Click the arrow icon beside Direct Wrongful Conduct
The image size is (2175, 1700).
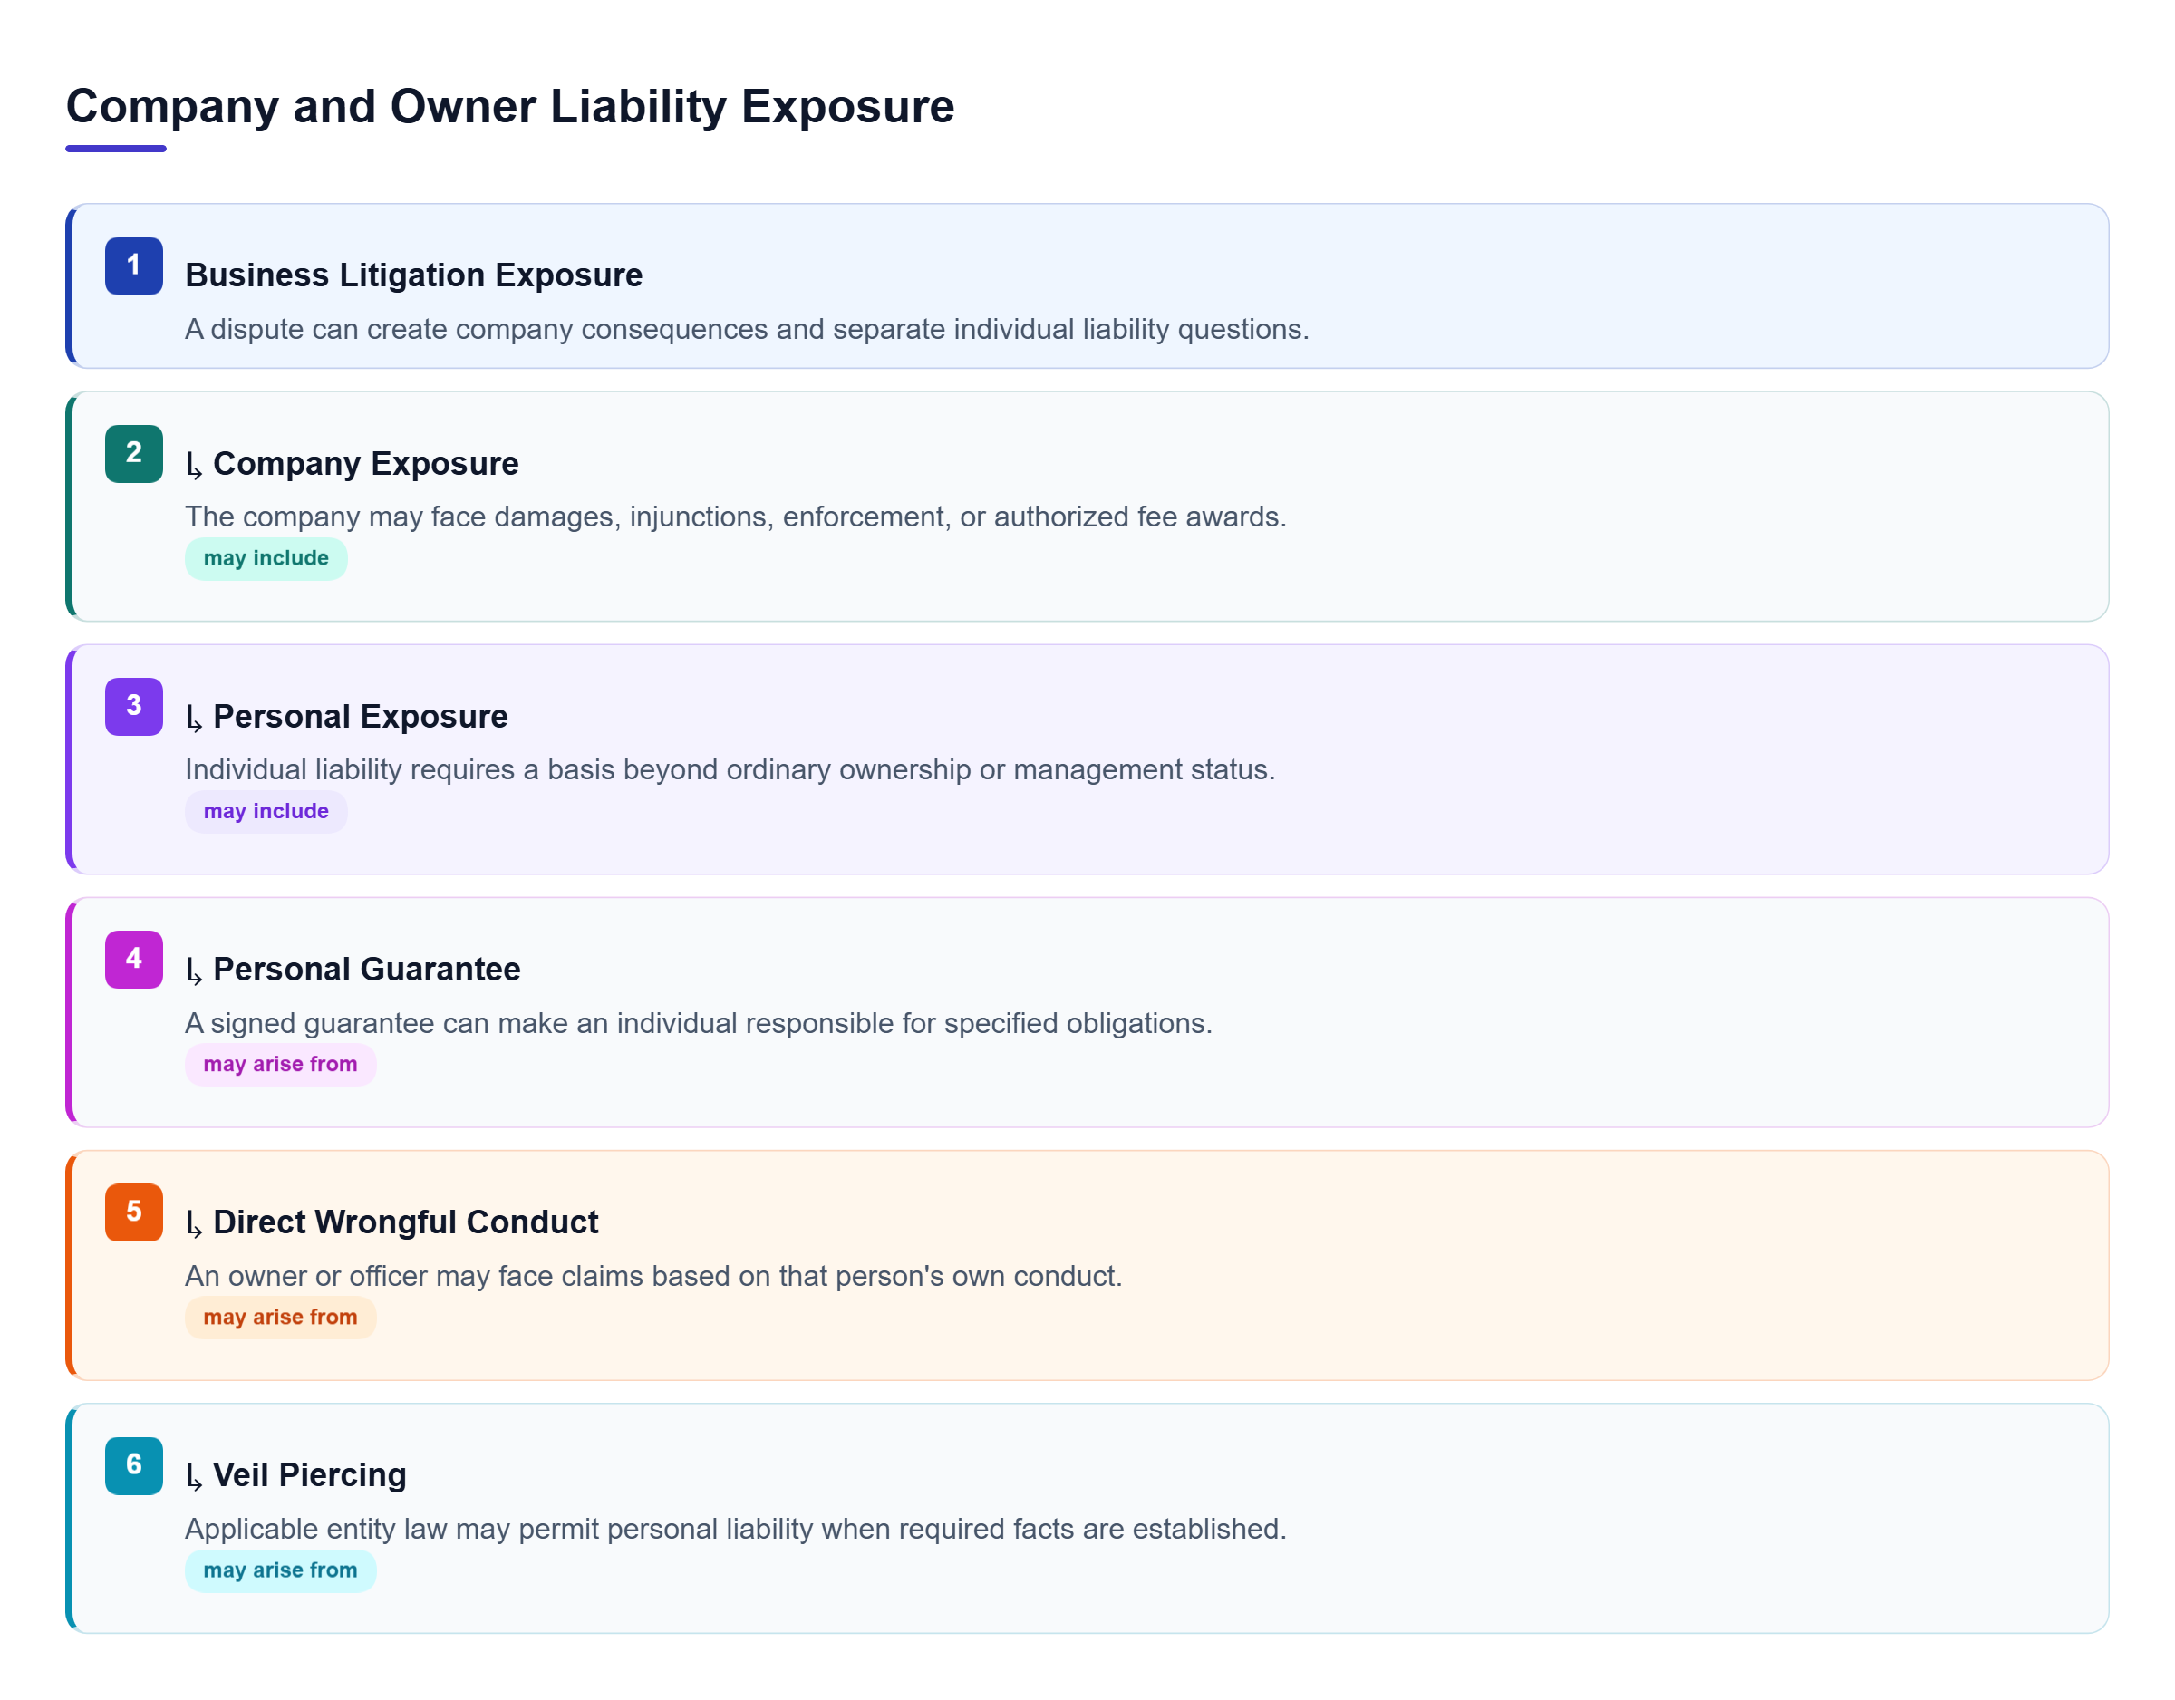[195, 1224]
